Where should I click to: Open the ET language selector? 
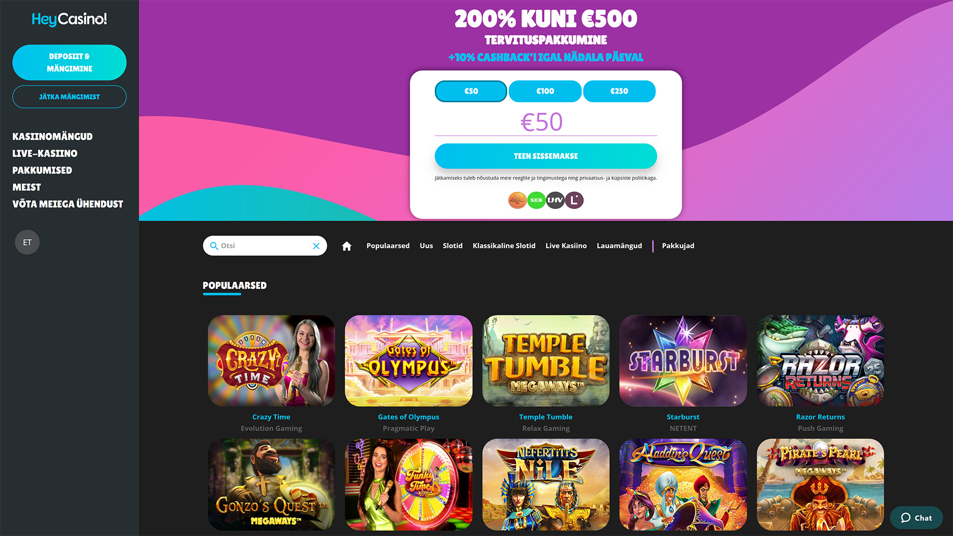(x=27, y=242)
